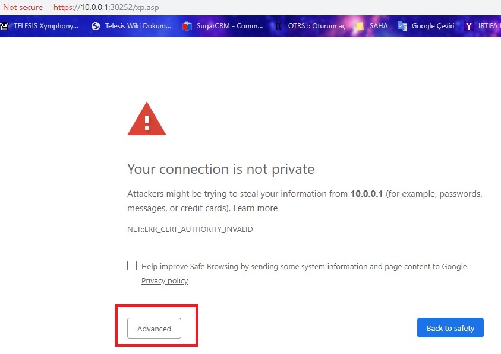Image resolution: width=501 pixels, height=354 pixels.
Task: Click the NET::ERR_CERT_AUTHORITY_INVALID error code
Action: [190, 229]
